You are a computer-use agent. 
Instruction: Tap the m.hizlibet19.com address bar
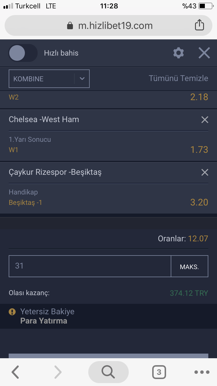pyautogui.click(x=108, y=25)
